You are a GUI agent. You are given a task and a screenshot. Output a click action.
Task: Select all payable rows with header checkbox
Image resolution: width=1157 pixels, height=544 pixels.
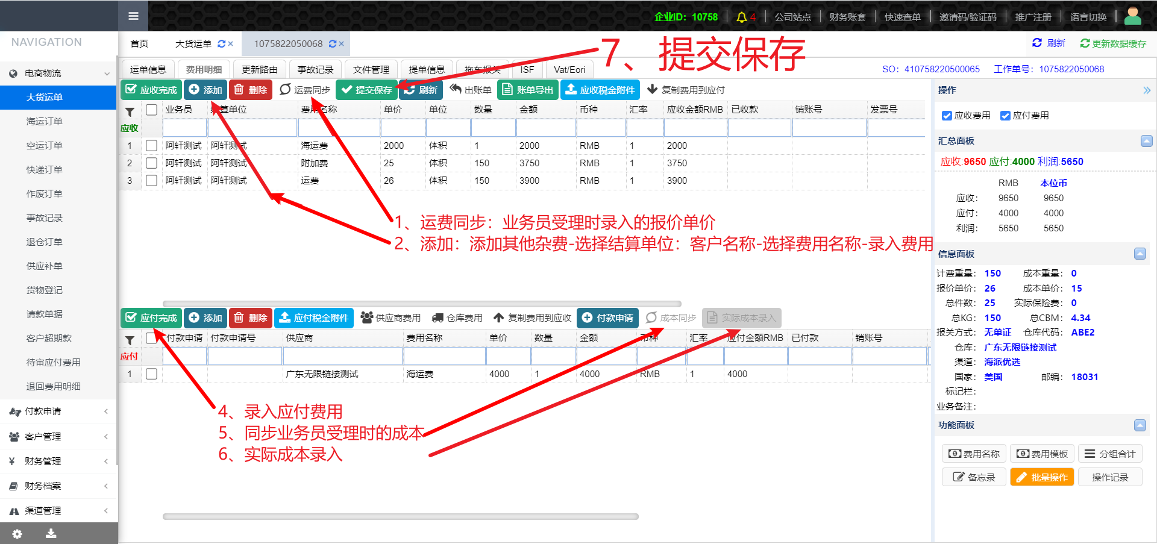pos(151,338)
